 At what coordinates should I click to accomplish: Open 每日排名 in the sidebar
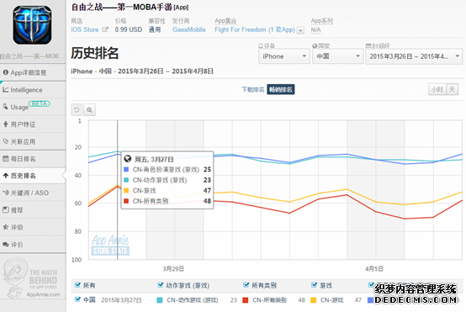tap(33, 159)
